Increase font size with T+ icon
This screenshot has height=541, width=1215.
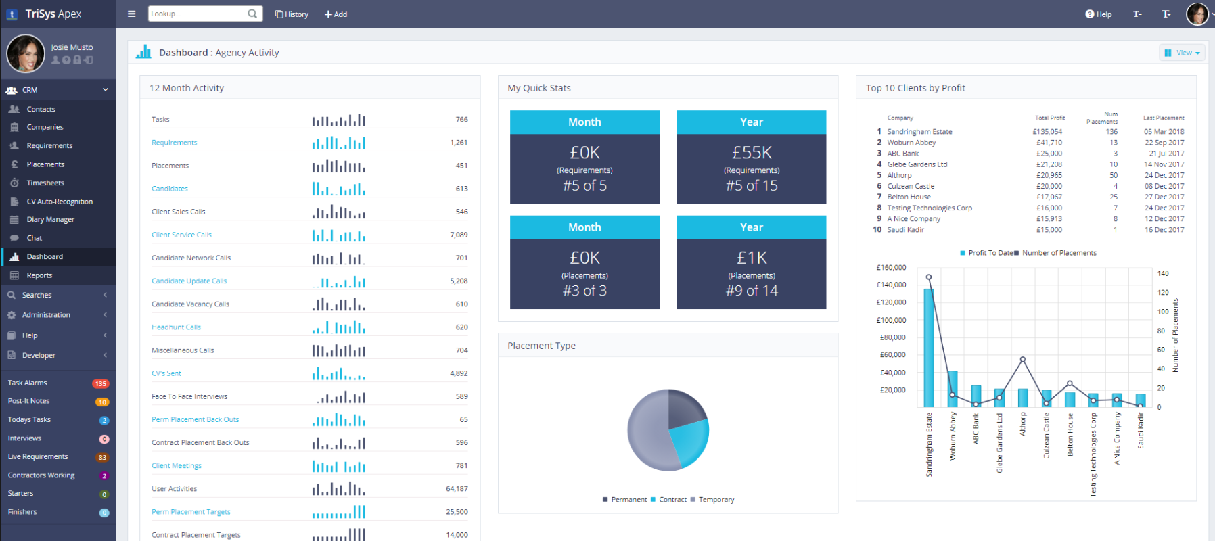1166,14
